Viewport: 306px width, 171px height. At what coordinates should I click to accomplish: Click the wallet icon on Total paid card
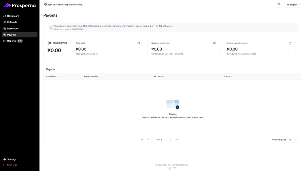point(139,43)
